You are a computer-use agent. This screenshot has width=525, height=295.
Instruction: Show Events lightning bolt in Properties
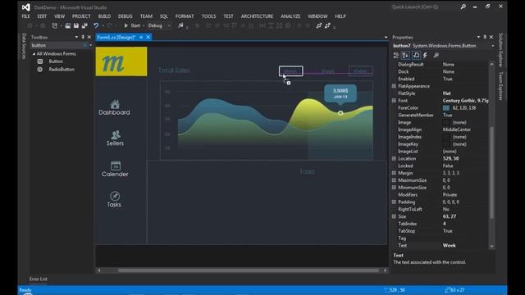425,55
